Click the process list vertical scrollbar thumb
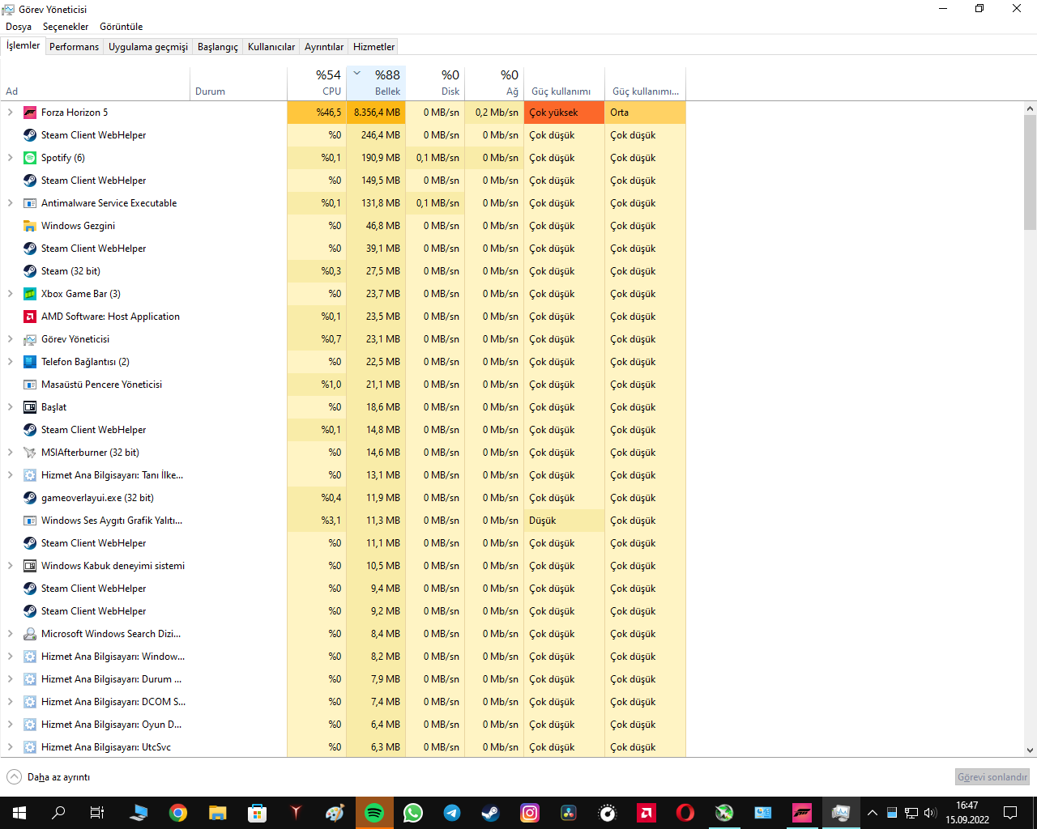 [x=1030, y=172]
